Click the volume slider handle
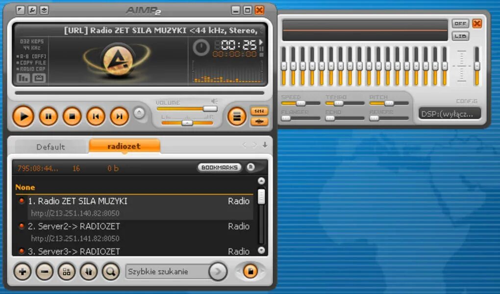Viewport: 500px width, 294px height. point(210,109)
